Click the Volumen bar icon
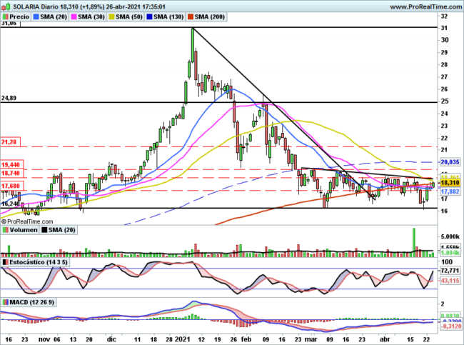 5,230
